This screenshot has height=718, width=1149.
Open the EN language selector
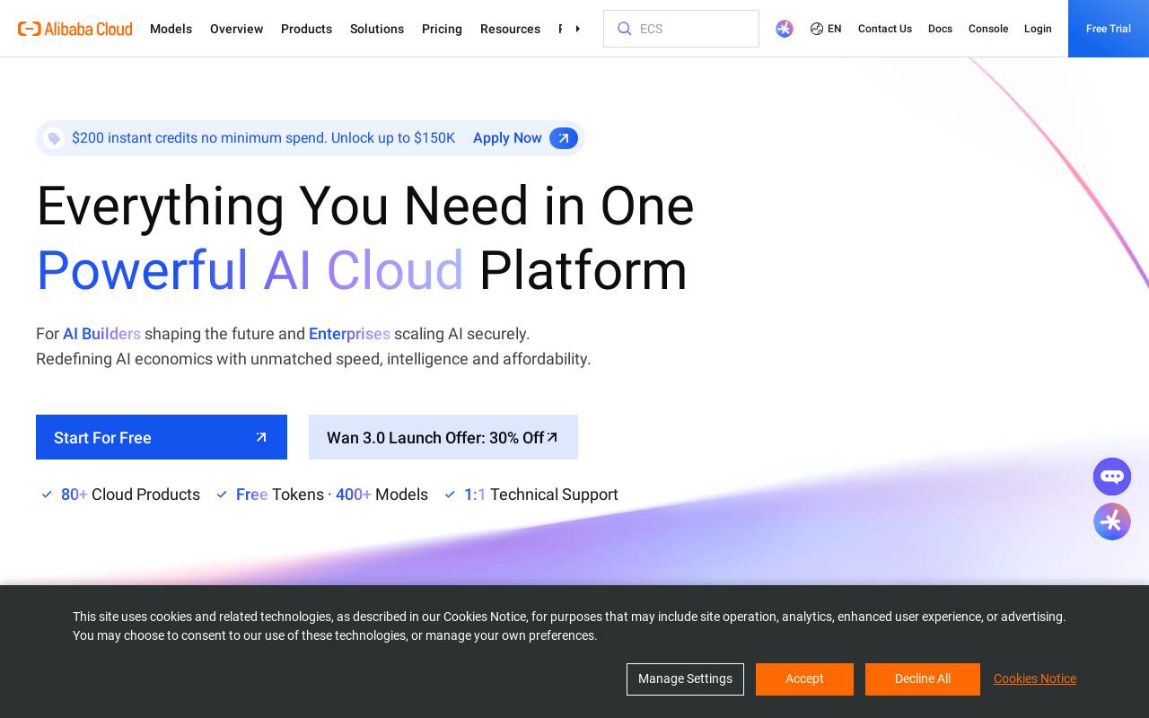click(x=826, y=29)
